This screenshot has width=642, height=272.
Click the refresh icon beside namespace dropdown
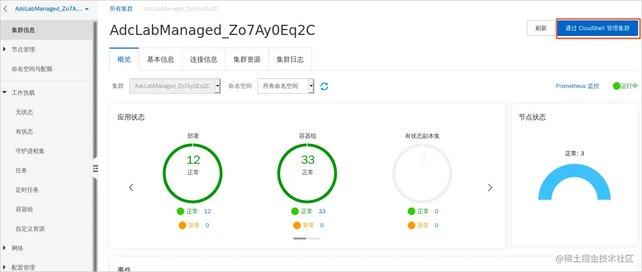325,86
